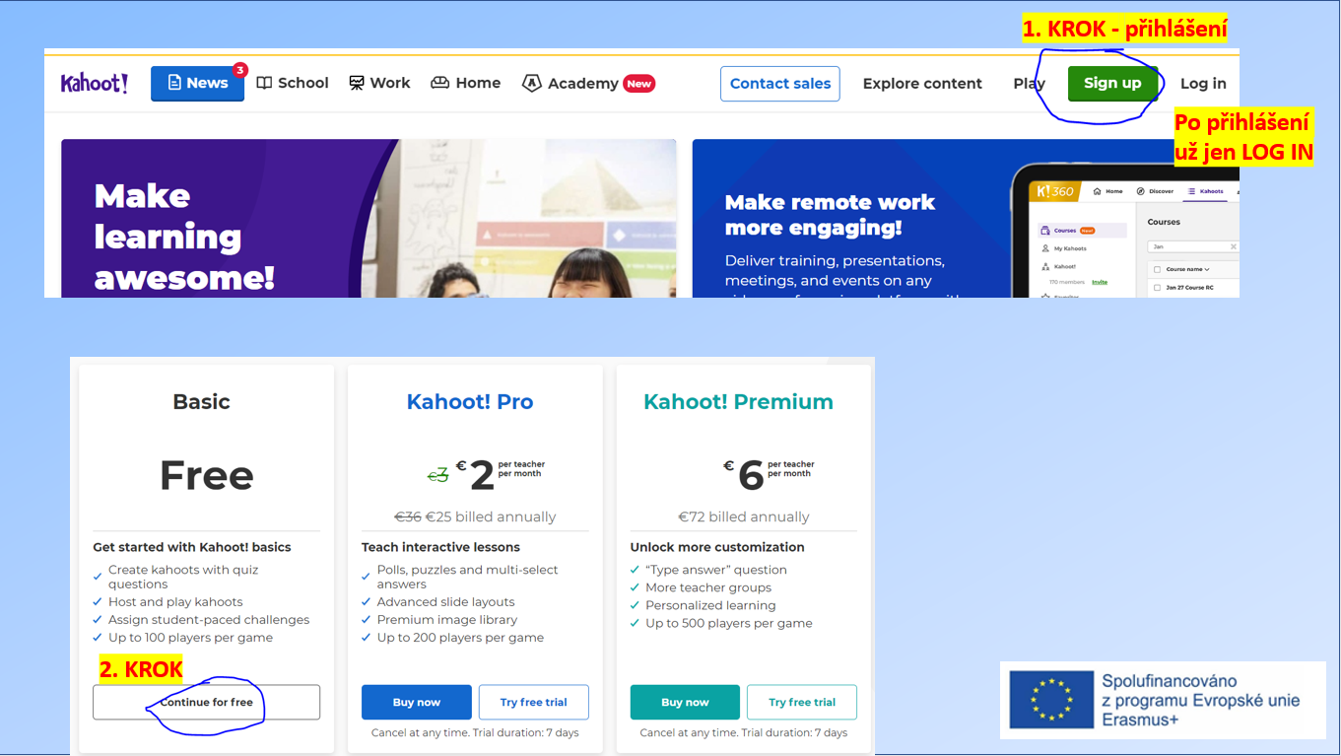Screen dimensions: 1341x756
Task: Clear the course search field
Action: (x=1233, y=246)
